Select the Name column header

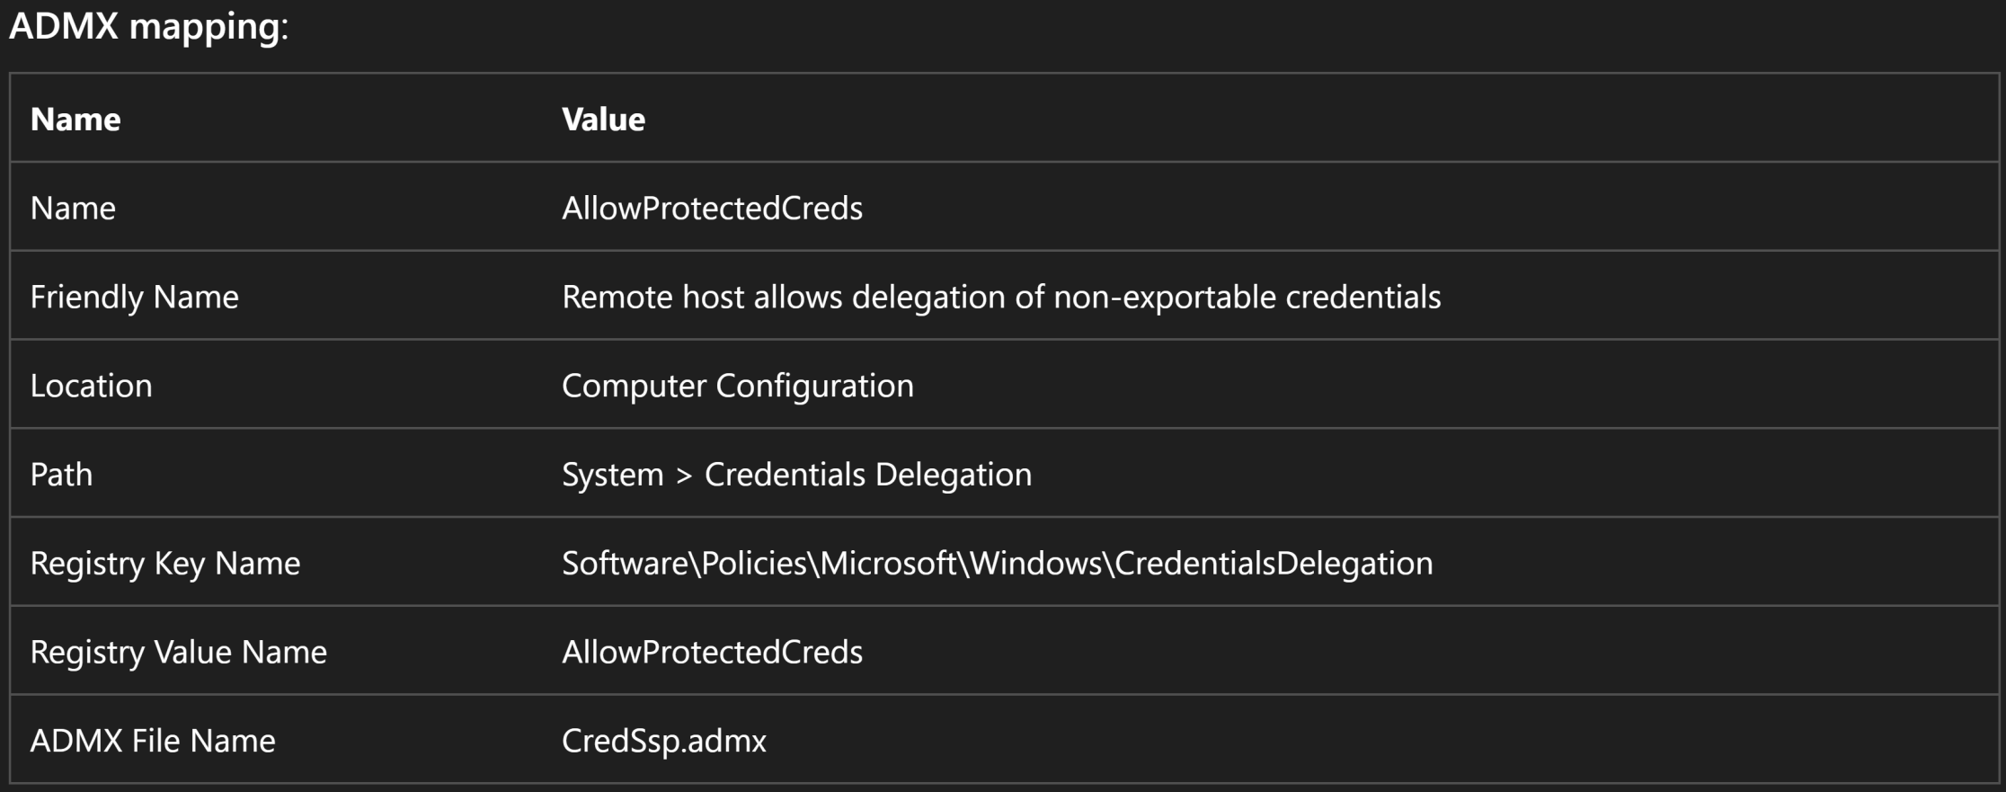pos(75,120)
